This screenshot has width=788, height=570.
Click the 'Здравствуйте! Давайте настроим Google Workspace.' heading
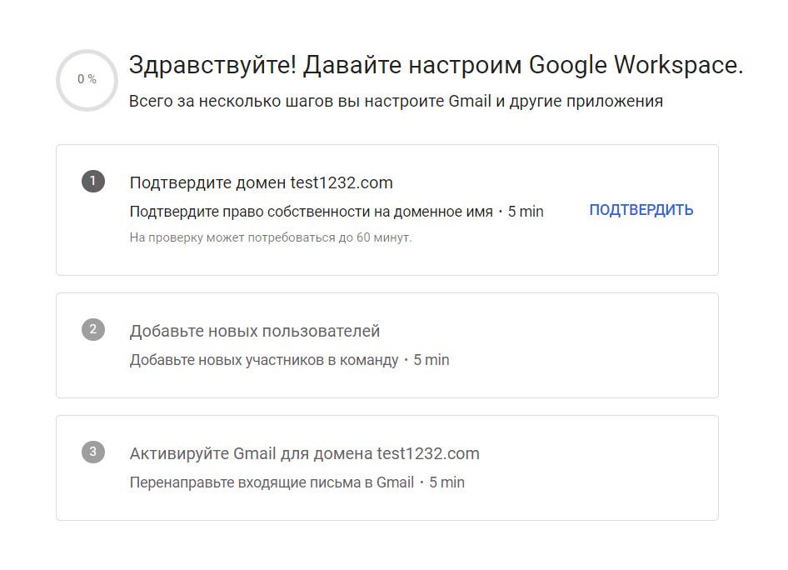point(436,66)
